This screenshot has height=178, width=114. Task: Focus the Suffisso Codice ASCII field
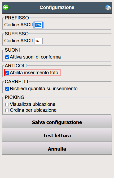tap(38, 41)
